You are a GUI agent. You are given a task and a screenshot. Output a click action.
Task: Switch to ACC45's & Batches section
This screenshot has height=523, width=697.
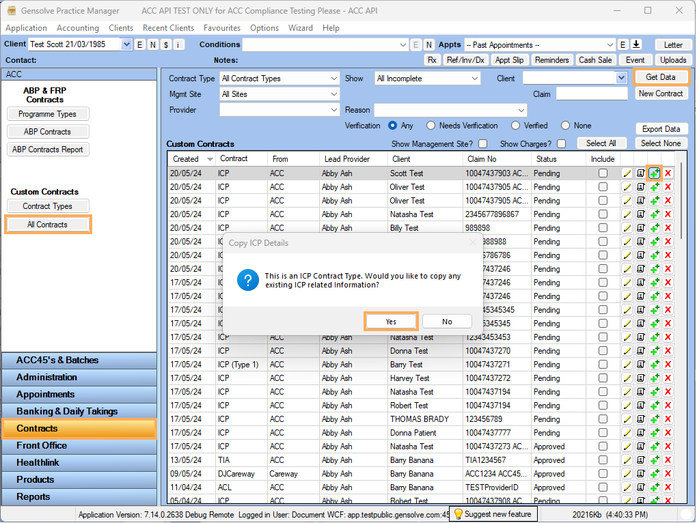click(79, 360)
